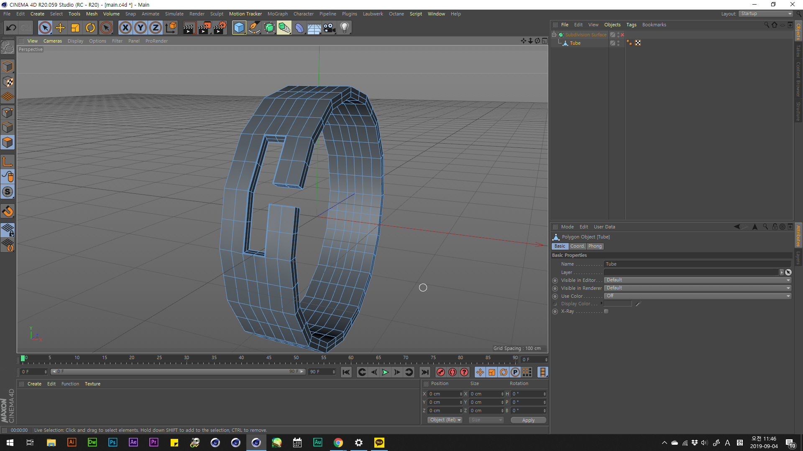Open the Floor environment icon
803x451 pixels.
coord(314,28)
